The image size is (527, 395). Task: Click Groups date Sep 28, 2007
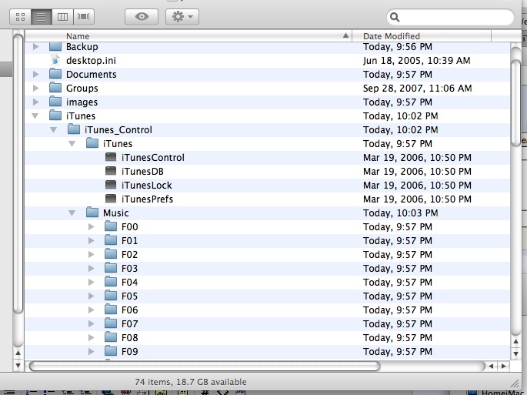pyautogui.click(x=418, y=88)
